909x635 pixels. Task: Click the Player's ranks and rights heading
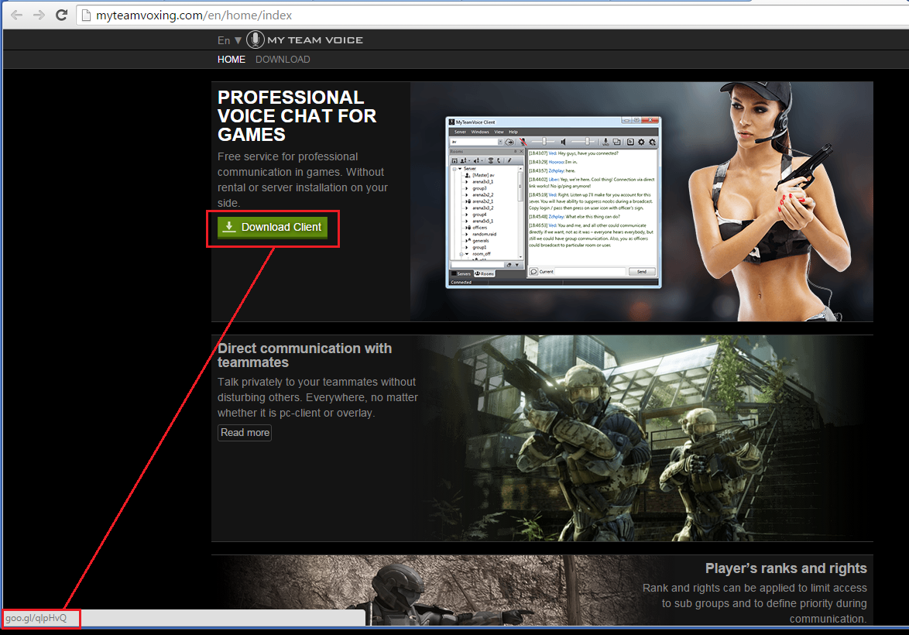pyautogui.click(x=786, y=568)
